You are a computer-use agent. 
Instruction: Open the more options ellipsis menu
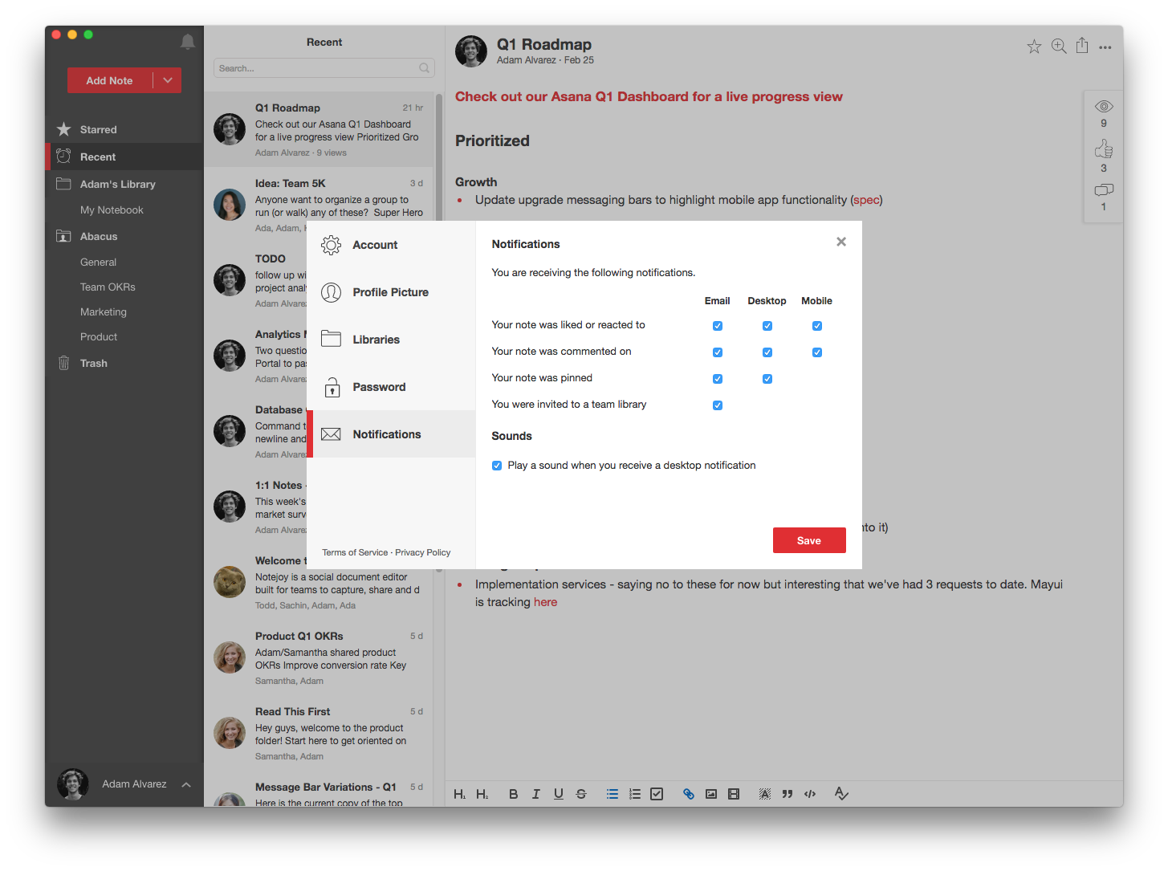pyautogui.click(x=1105, y=47)
